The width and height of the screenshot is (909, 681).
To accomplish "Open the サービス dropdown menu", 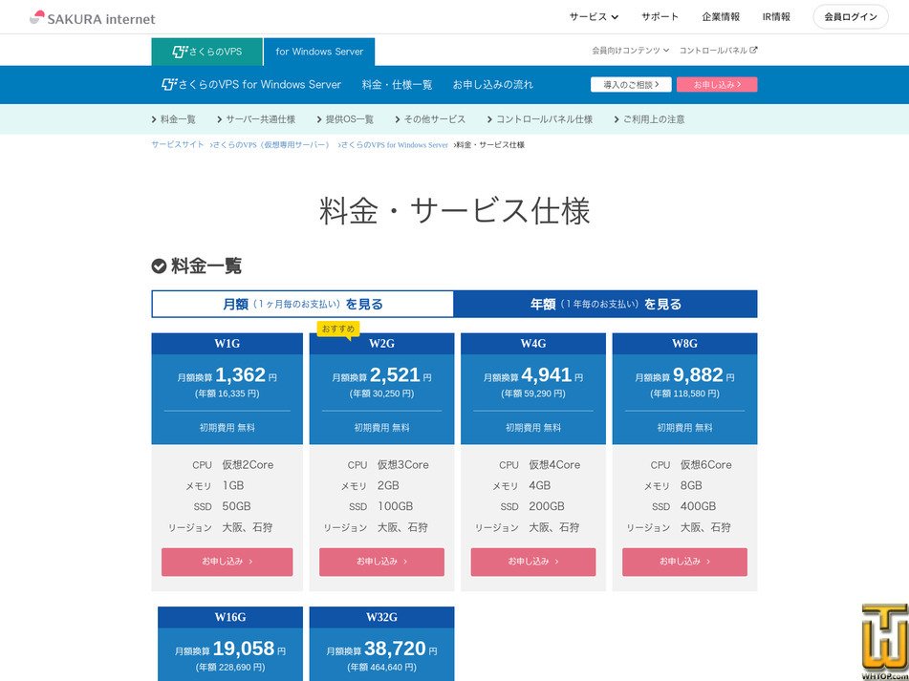I will tap(594, 17).
